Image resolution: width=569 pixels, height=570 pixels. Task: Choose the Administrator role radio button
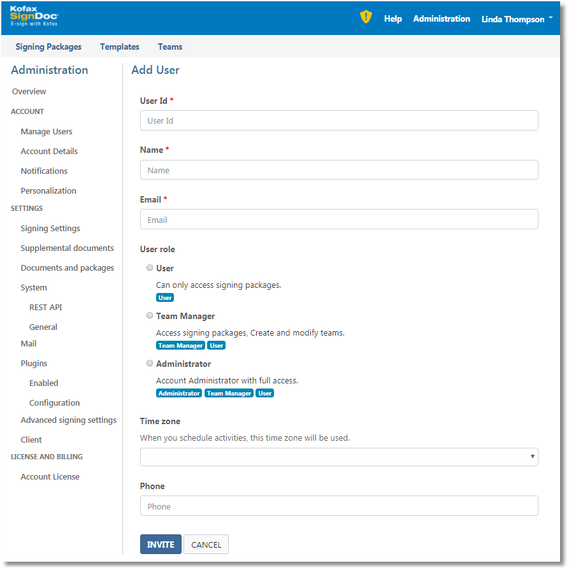click(150, 363)
